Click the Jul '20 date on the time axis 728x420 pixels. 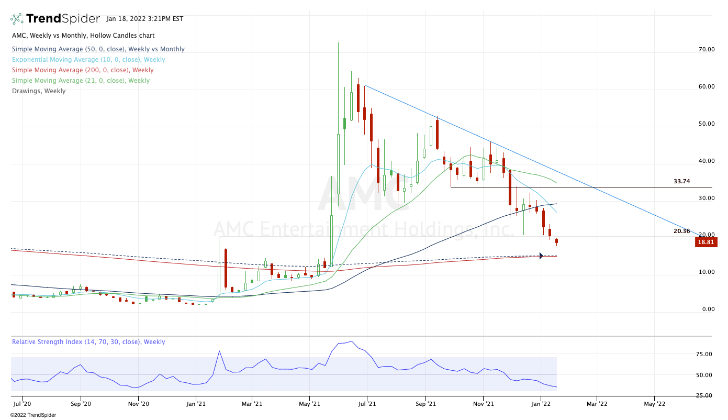coord(23,404)
